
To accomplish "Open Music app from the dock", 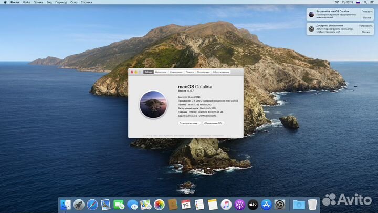I will tap(226, 205).
